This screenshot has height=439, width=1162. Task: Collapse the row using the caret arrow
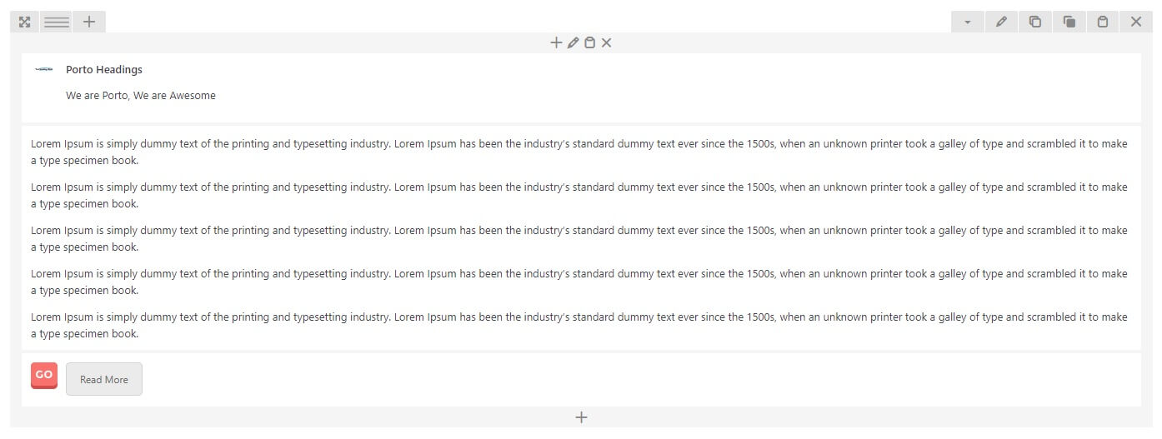(x=967, y=22)
